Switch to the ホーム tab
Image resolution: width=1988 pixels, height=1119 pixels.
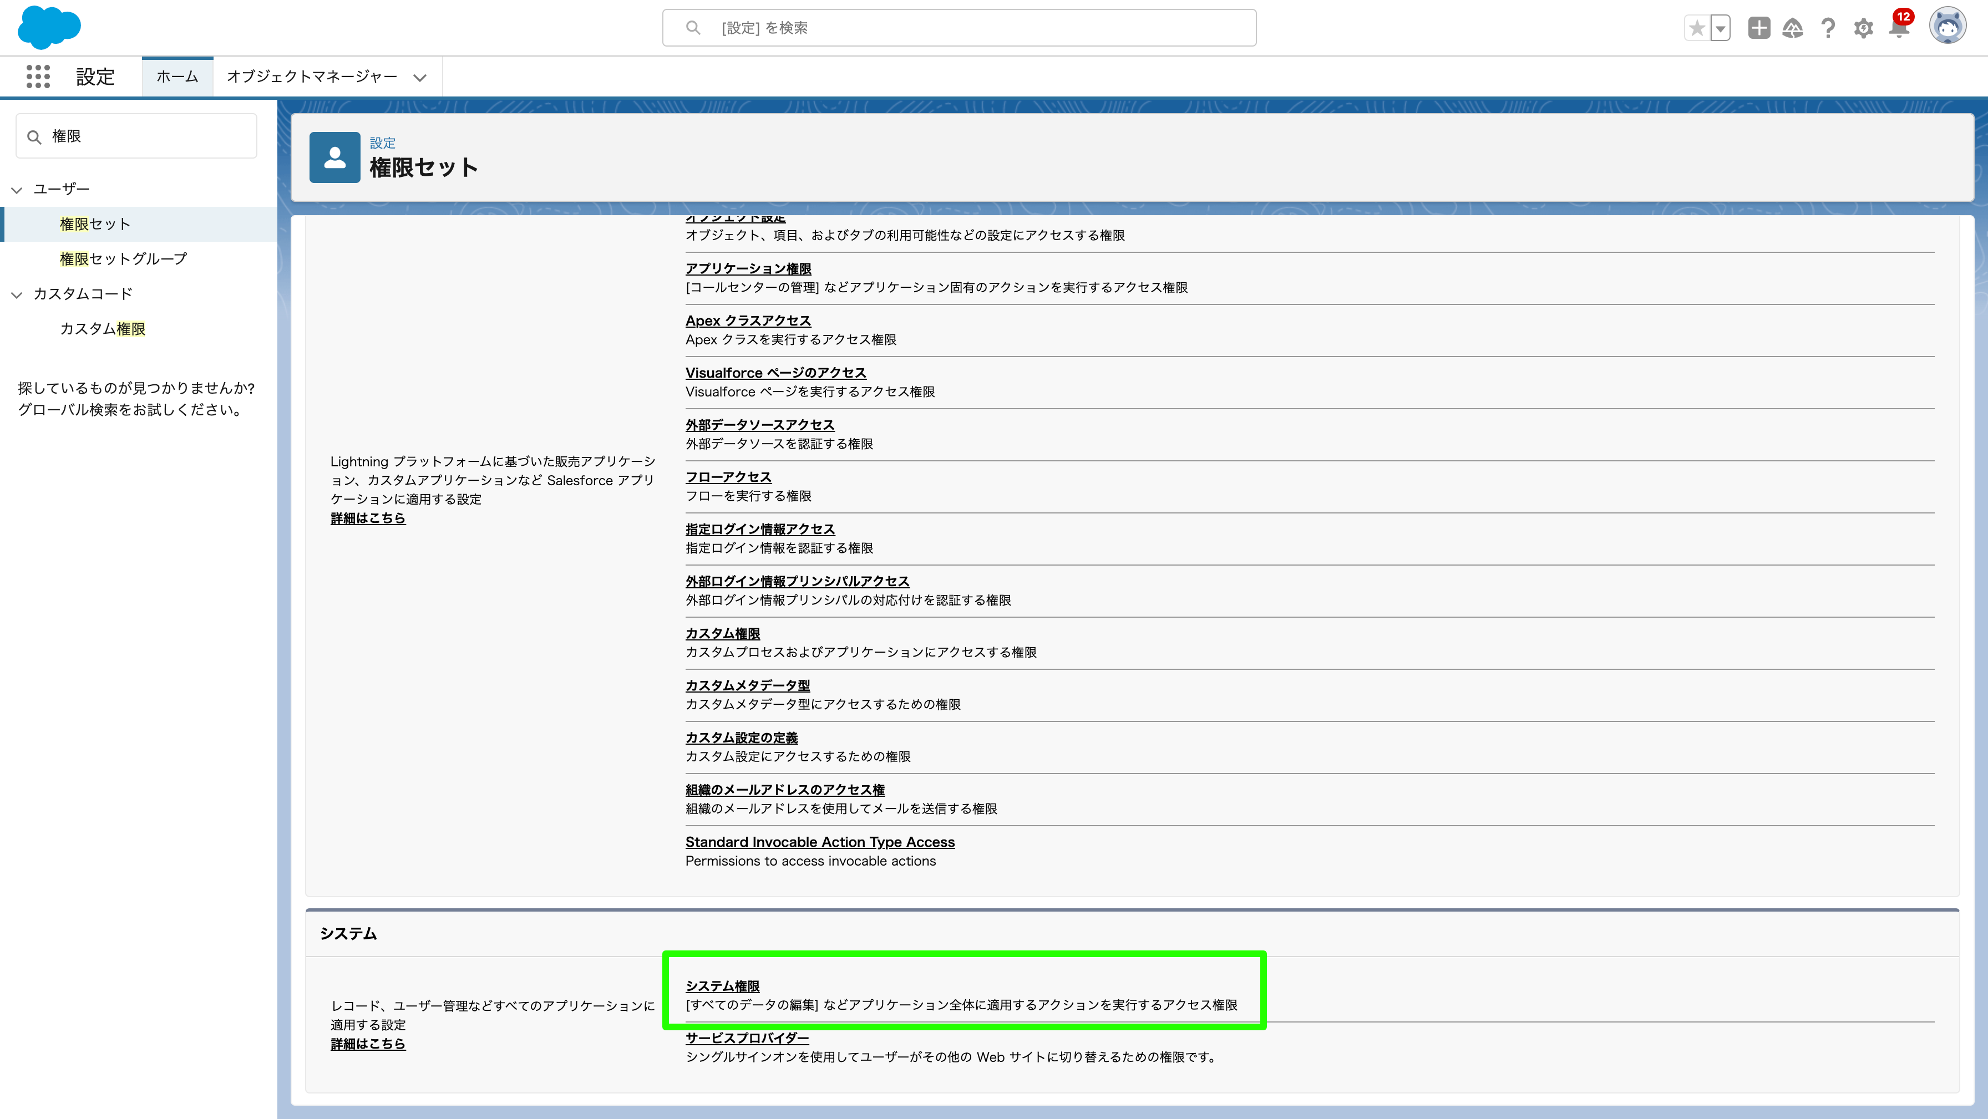coord(177,77)
